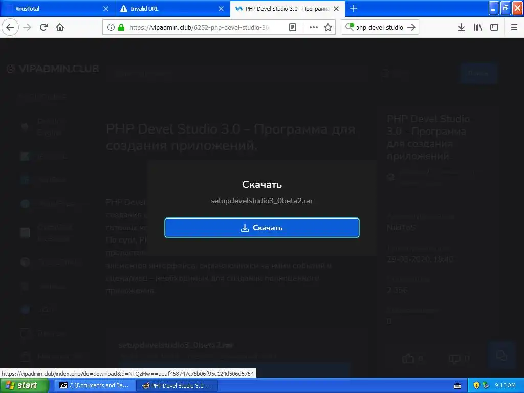Viewport: 524px width, 393px height.
Task: Click the blue Скачать download button
Action: pos(261,228)
